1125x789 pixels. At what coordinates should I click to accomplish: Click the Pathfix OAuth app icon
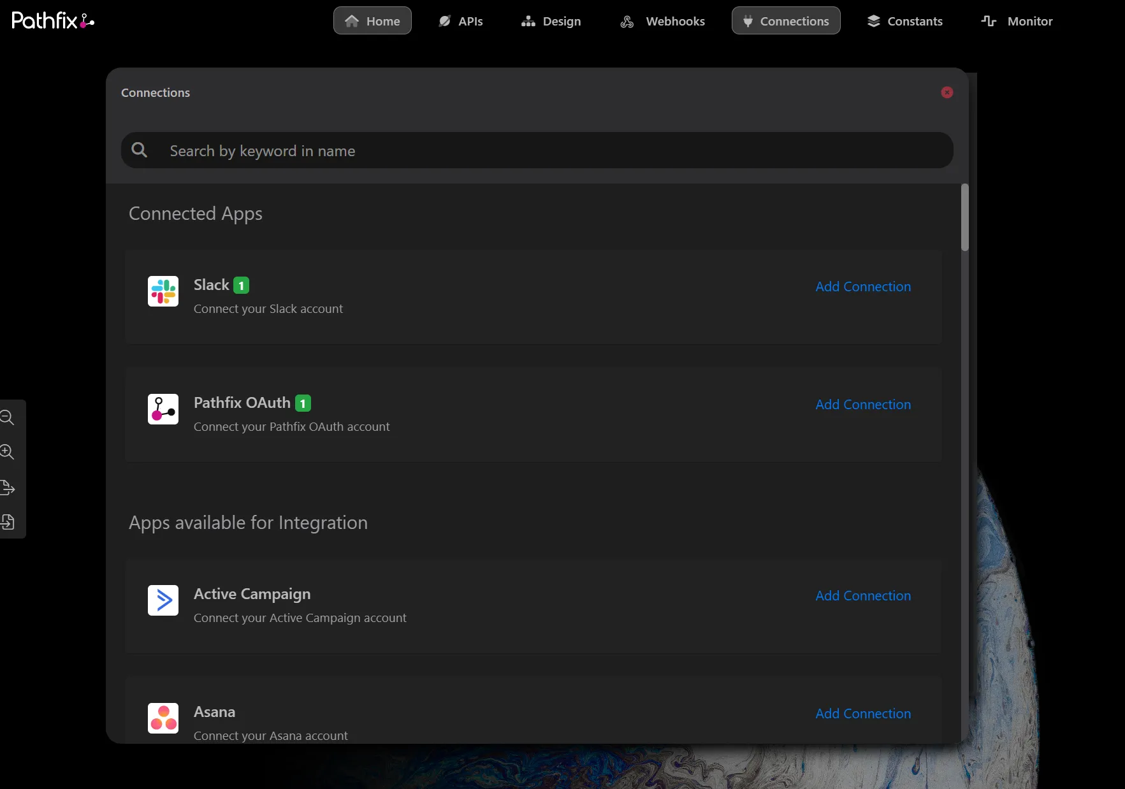[x=163, y=409]
